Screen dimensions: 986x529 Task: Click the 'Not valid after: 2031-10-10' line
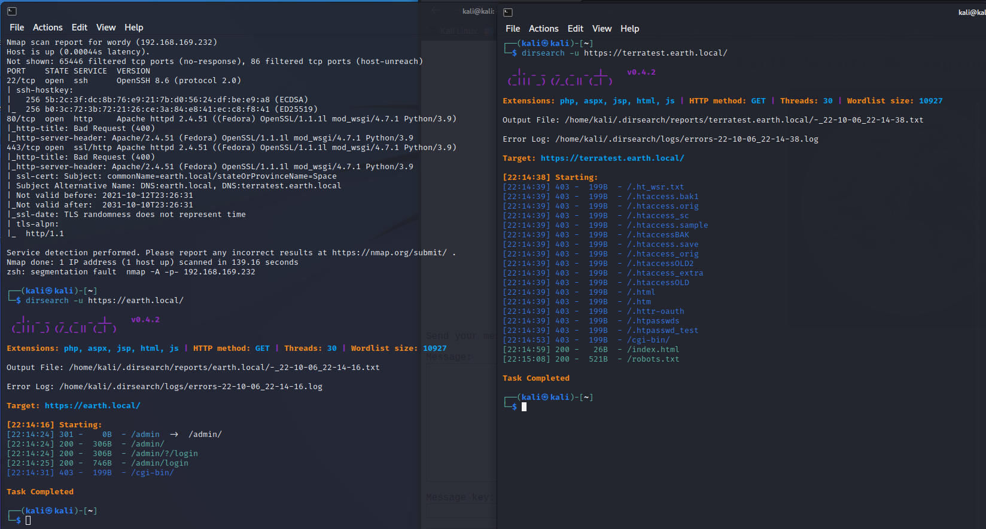(x=100, y=205)
